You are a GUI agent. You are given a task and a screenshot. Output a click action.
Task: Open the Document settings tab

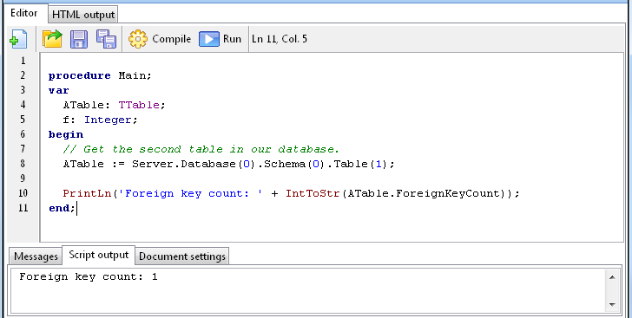click(182, 256)
